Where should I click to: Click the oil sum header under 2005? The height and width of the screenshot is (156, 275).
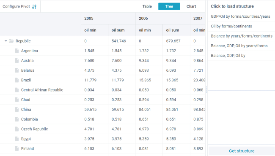pyautogui.click(x=122, y=30)
